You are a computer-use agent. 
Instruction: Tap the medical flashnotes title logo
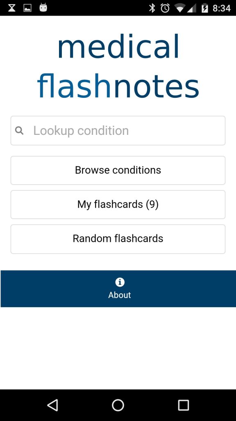pos(118,66)
